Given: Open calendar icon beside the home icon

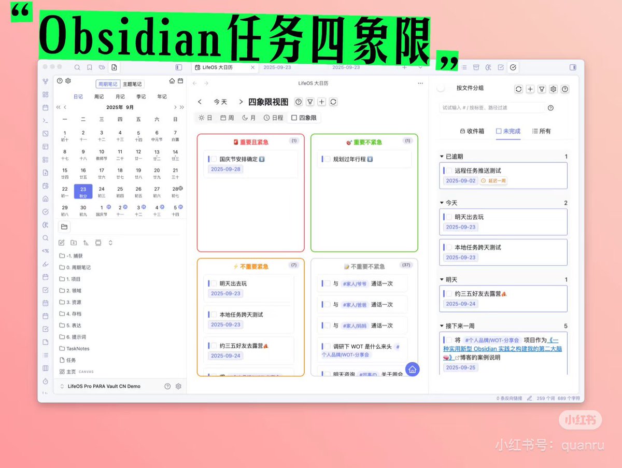Looking at the screenshot, I should 180,81.
